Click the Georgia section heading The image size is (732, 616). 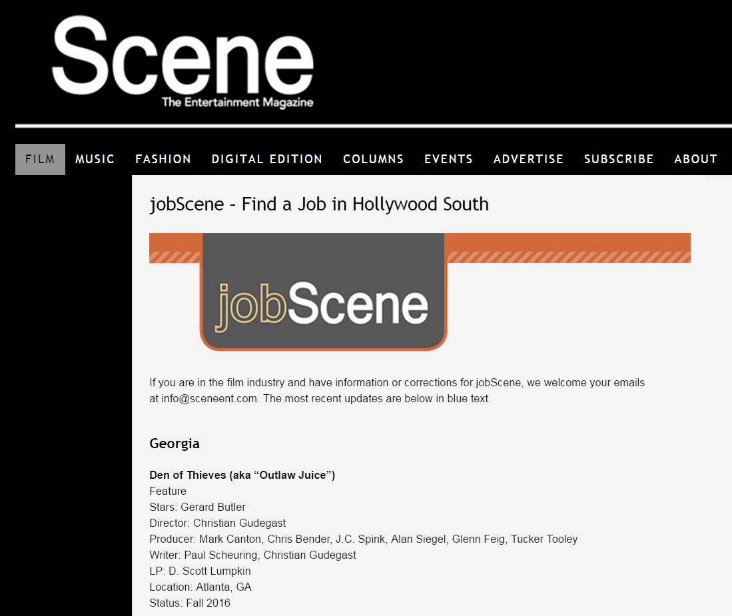[x=175, y=444]
